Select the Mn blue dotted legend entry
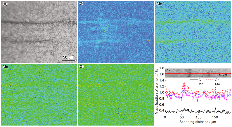Image resolution: width=232 pixels, height=127 pixels. (x=196, y=84)
